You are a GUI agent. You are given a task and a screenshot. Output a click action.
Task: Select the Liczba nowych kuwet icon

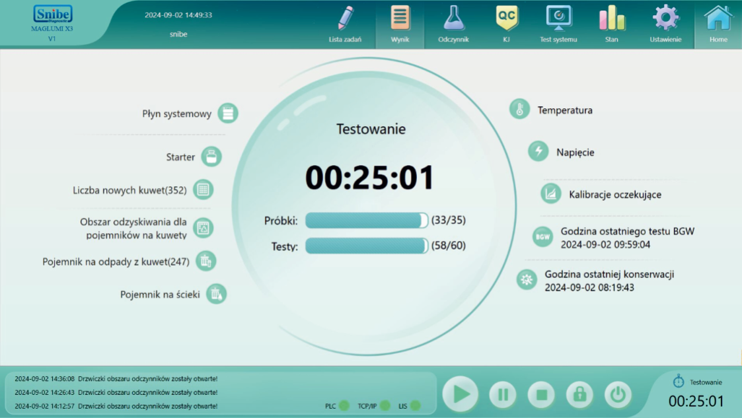[x=203, y=190]
